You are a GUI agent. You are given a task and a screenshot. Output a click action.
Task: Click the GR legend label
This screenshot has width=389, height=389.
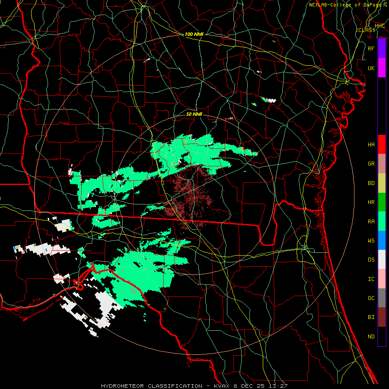[x=371, y=164]
